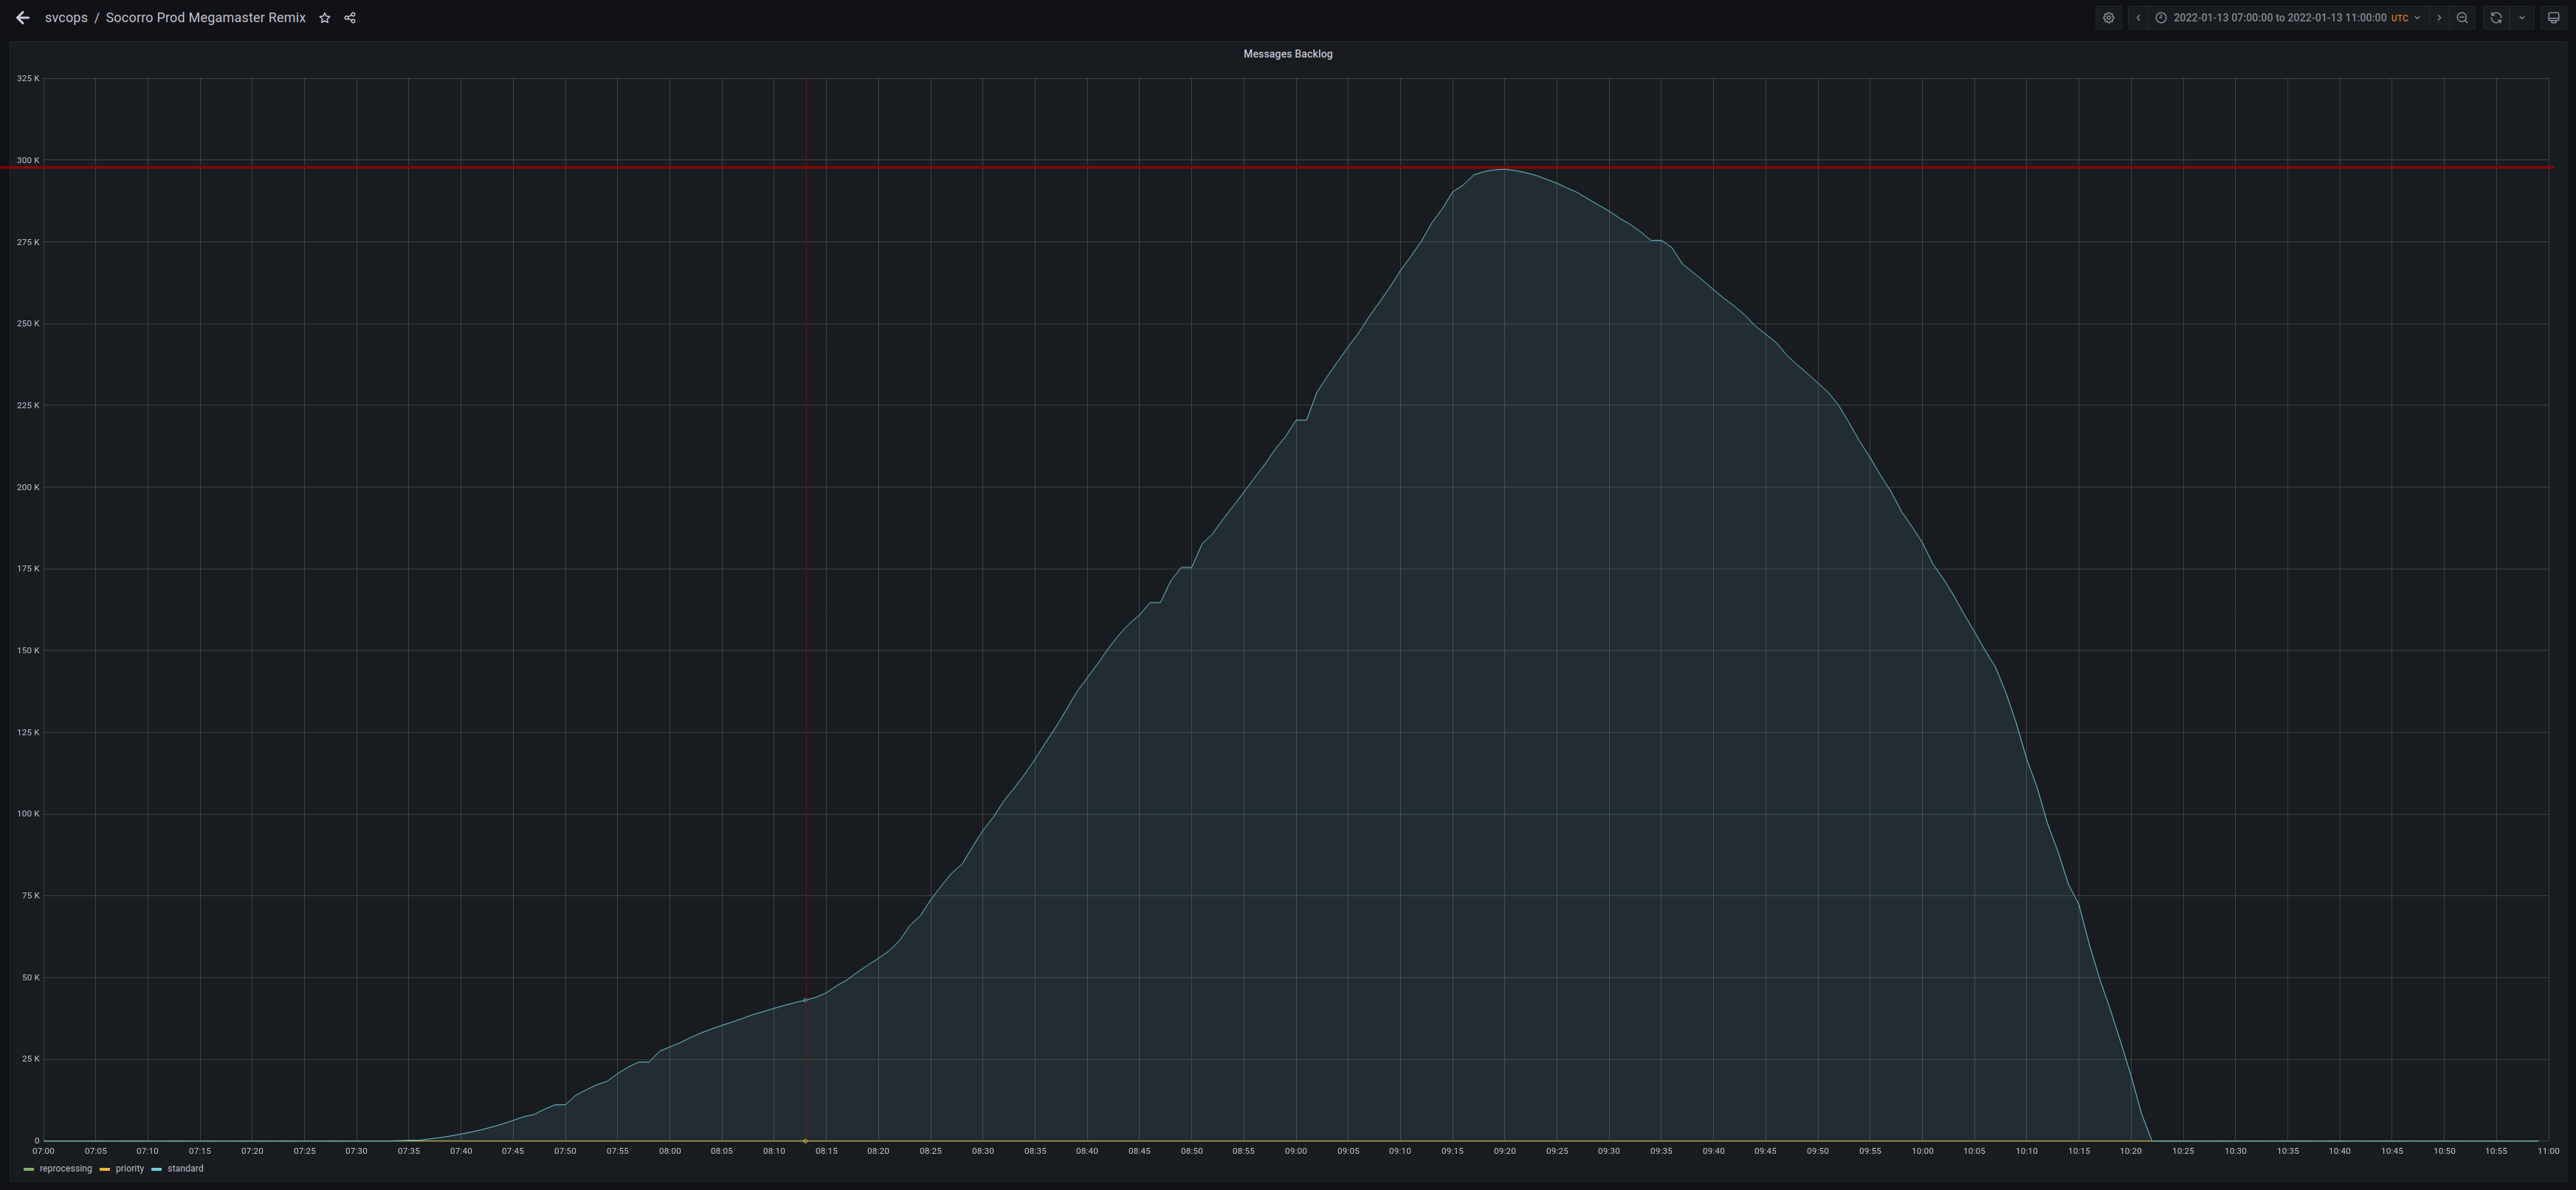The image size is (2576, 1190).
Task: Click the standard series cyan color swatch
Action: pos(157,1169)
